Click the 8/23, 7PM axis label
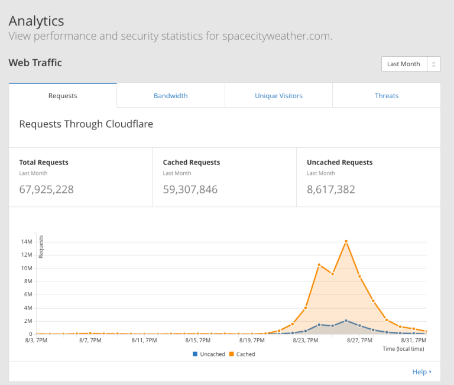This screenshot has width=454, height=385. coord(305,340)
